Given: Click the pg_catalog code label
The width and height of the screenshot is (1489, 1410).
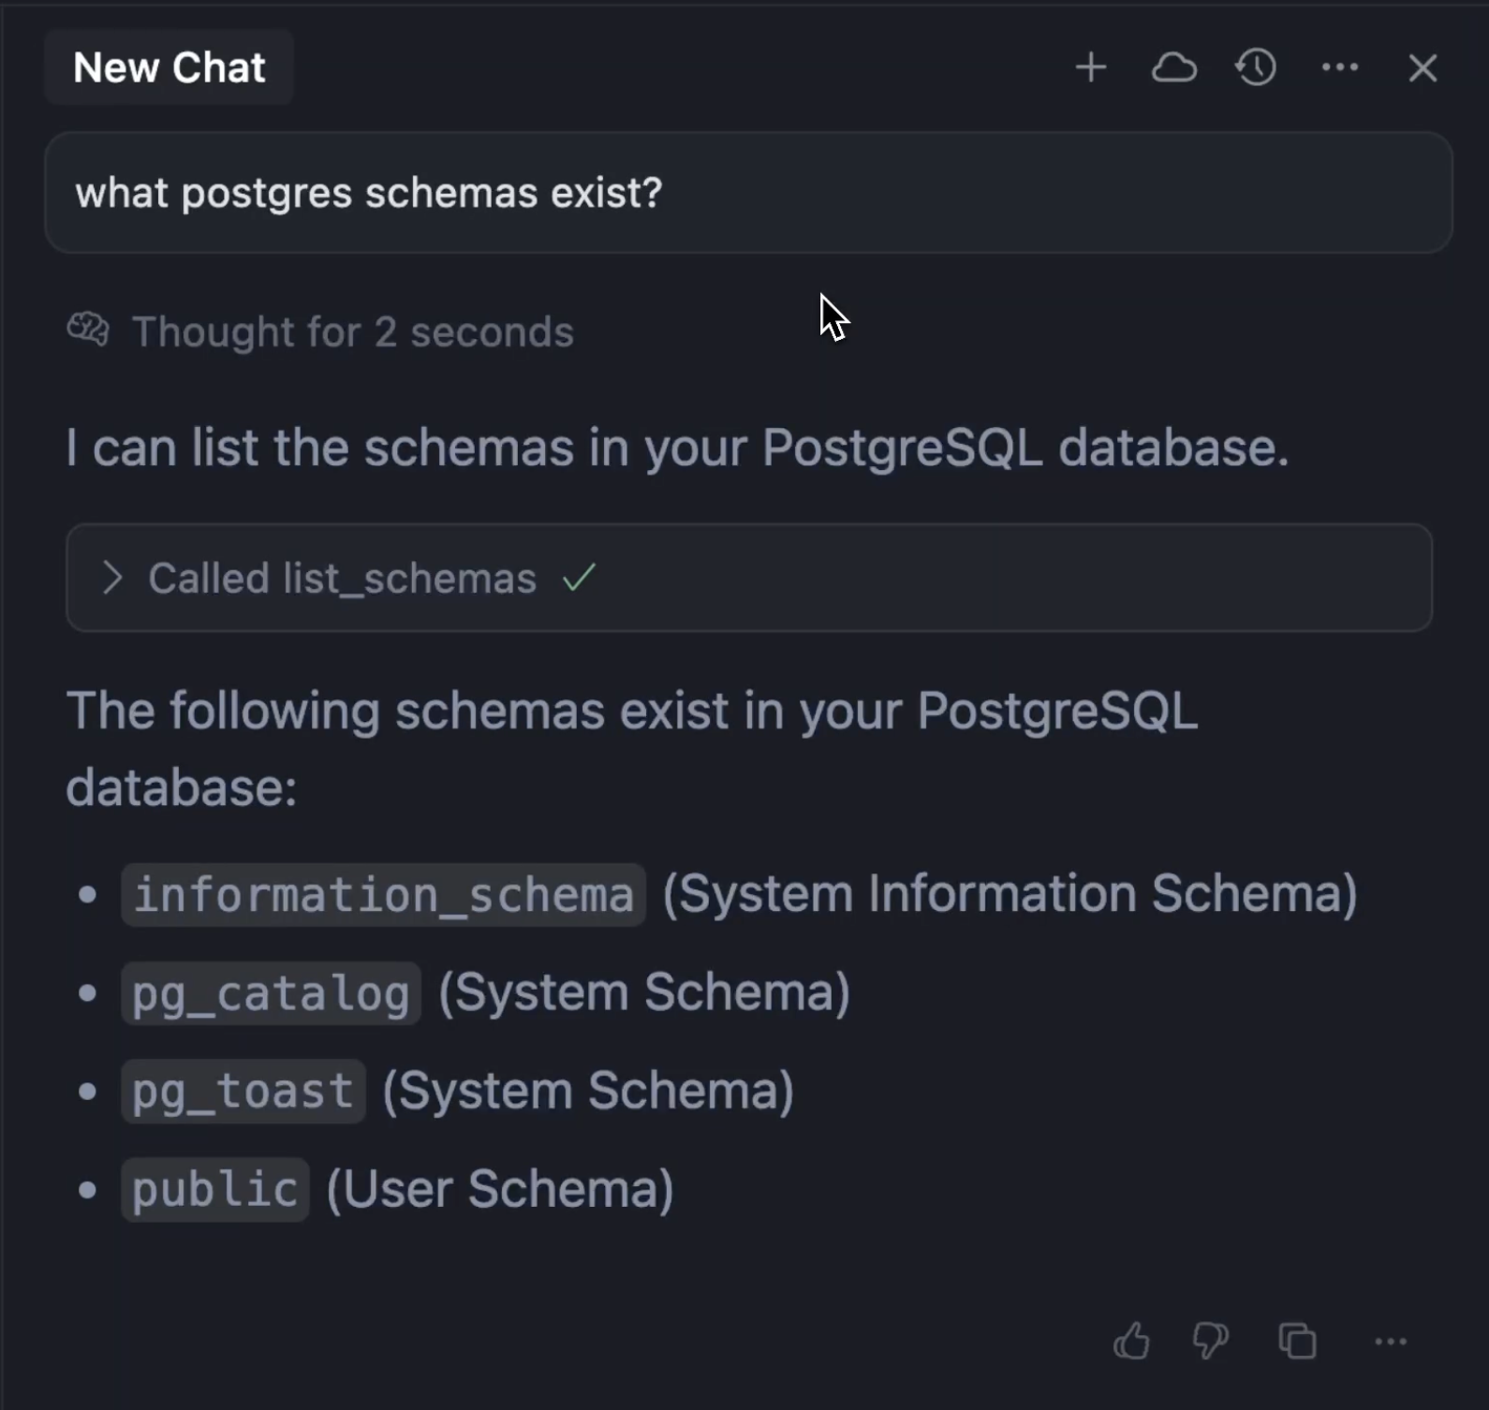Looking at the screenshot, I should tap(271, 993).
